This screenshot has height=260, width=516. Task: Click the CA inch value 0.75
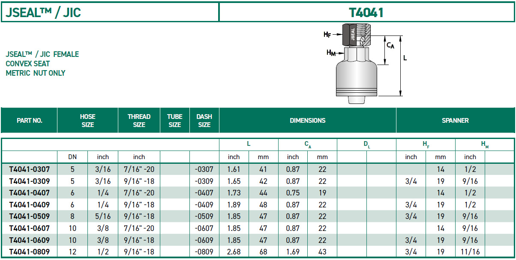[x=293, y=193]
